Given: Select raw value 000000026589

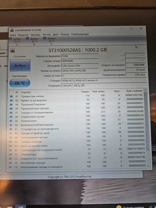Looking at the screenshot, I should click(x=135, y=111).
